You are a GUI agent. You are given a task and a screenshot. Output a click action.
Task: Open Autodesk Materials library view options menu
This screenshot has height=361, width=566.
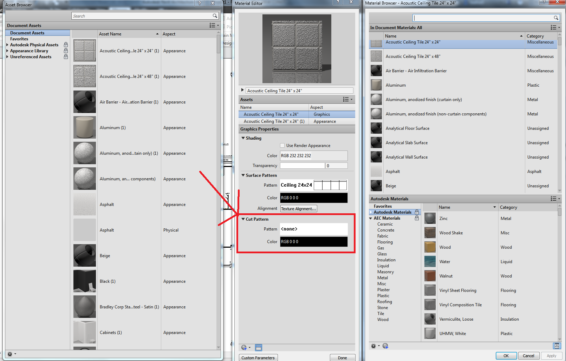[555, 199]
